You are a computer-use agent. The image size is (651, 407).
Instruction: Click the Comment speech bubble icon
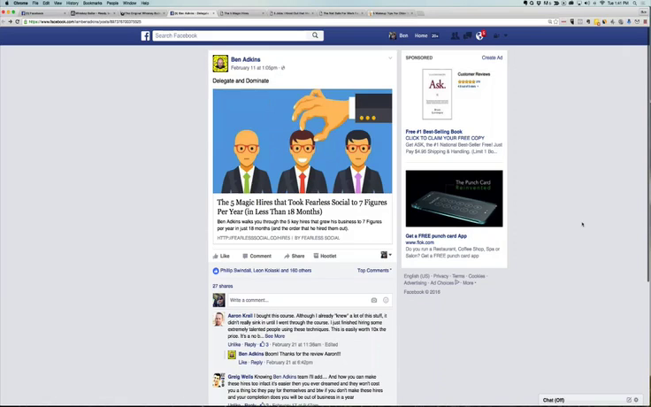click(x=245, y=256)
